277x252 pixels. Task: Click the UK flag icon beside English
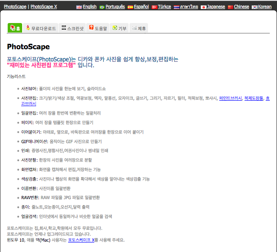click(x=79, y=7)
